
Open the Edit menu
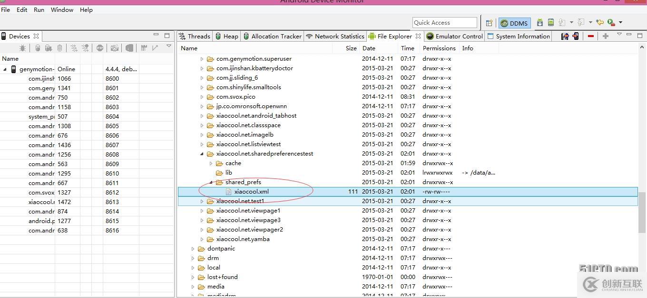tap(22, 9)
